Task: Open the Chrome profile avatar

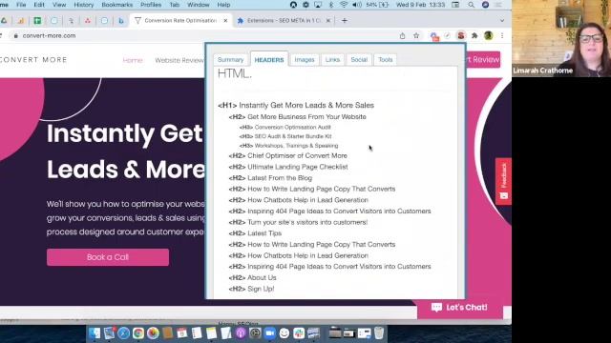Action: (x=488, y=36)
